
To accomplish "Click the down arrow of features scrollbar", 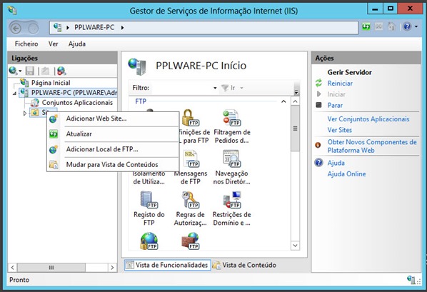I will pos(295,246).
